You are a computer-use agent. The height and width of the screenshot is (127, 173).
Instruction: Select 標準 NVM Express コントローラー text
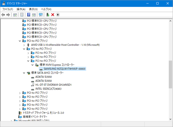coord(57,65)
